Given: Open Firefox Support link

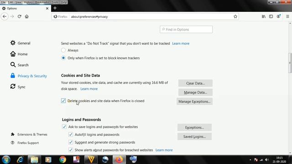Looking at the screenshot, I should (25, 143).
